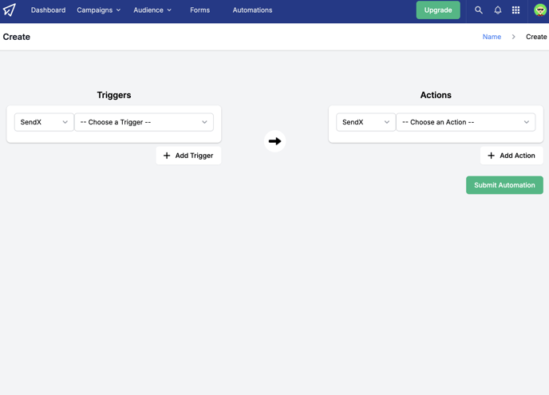Click the SendX paper plane logo

[10, 10]
